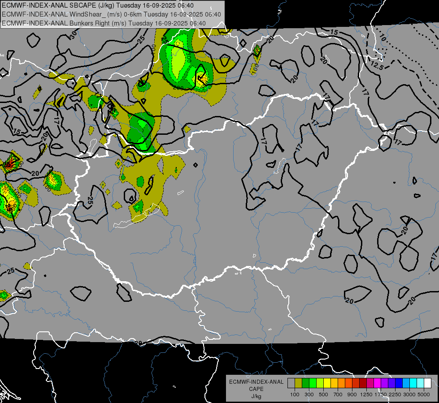This screenshot has width=439, height=403.
Task: Select the cyan swatch right of 3000
Action: 413,383
